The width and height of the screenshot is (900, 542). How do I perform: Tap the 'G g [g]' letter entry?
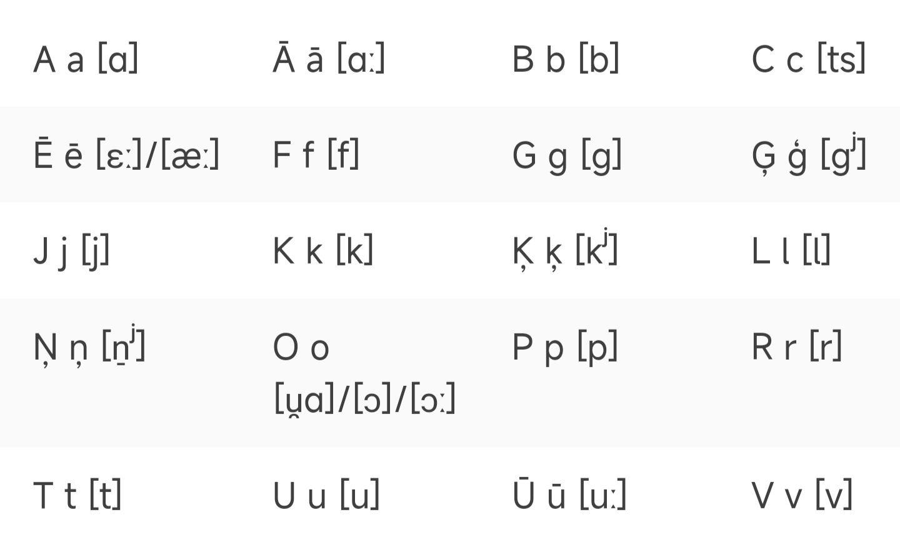[x=567, y=155]
